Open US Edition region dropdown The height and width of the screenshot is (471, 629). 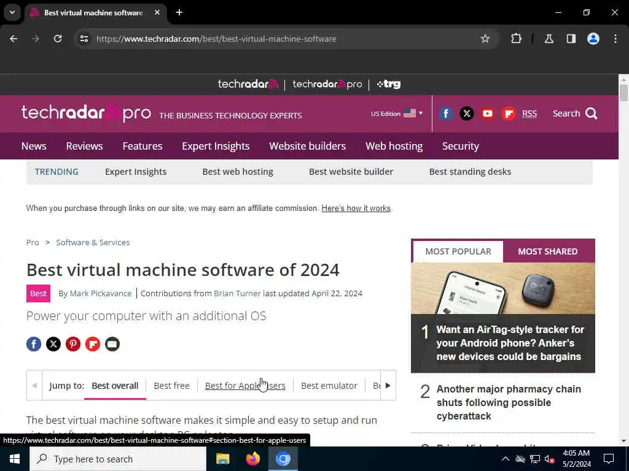(x=396, y=113)
